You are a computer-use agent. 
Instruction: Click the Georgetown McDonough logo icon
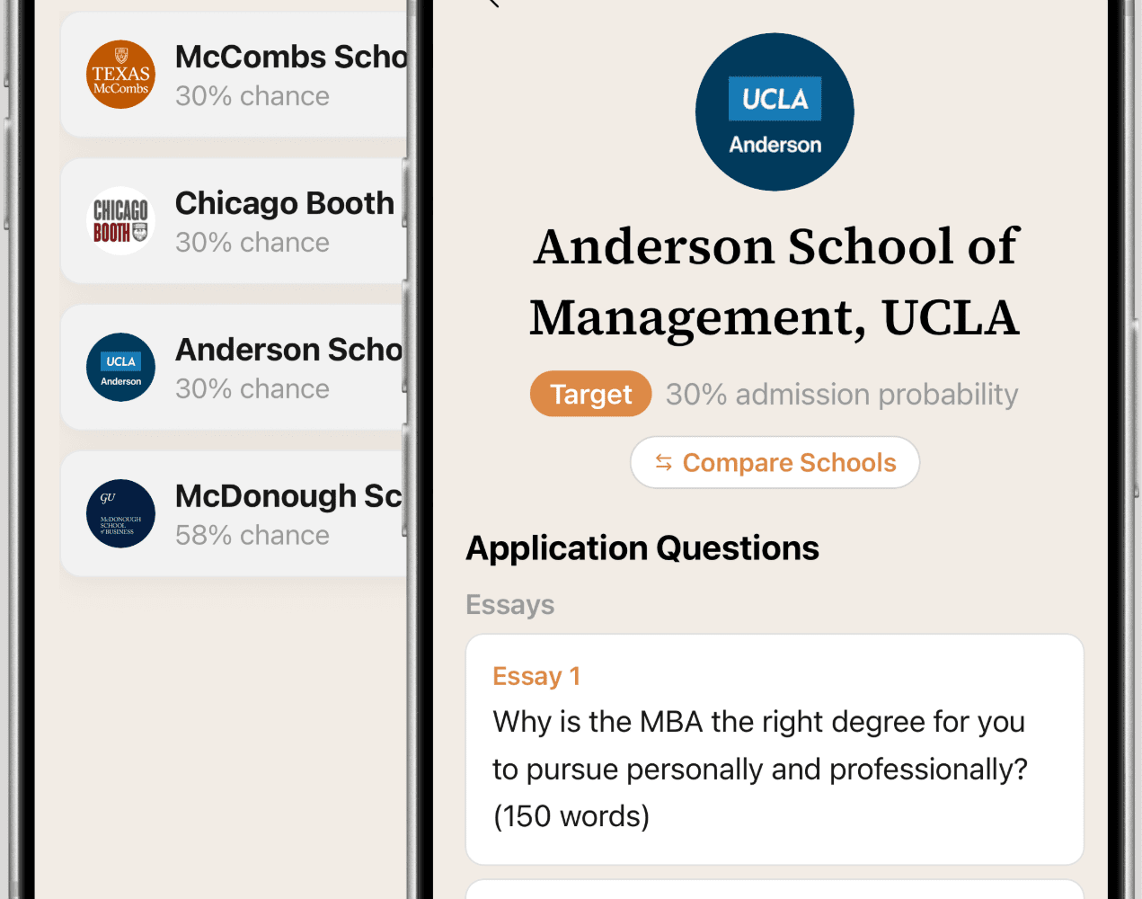(x=120, y=514)
